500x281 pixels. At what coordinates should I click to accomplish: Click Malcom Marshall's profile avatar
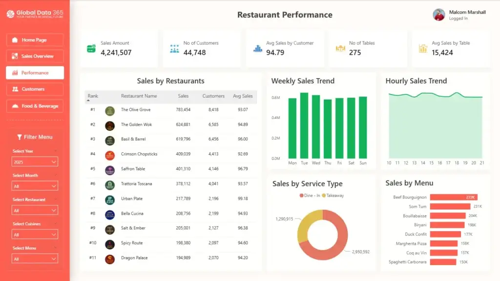coord(439,15)
